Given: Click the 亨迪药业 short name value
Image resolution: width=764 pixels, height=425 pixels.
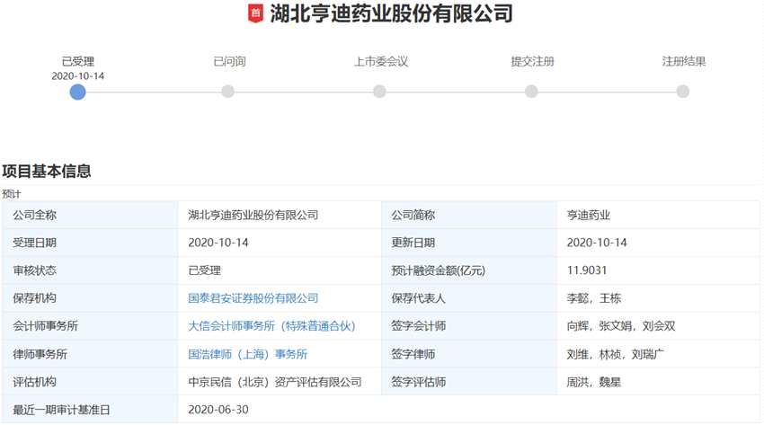Looking at the screenshot, I should tap(588, 215).
